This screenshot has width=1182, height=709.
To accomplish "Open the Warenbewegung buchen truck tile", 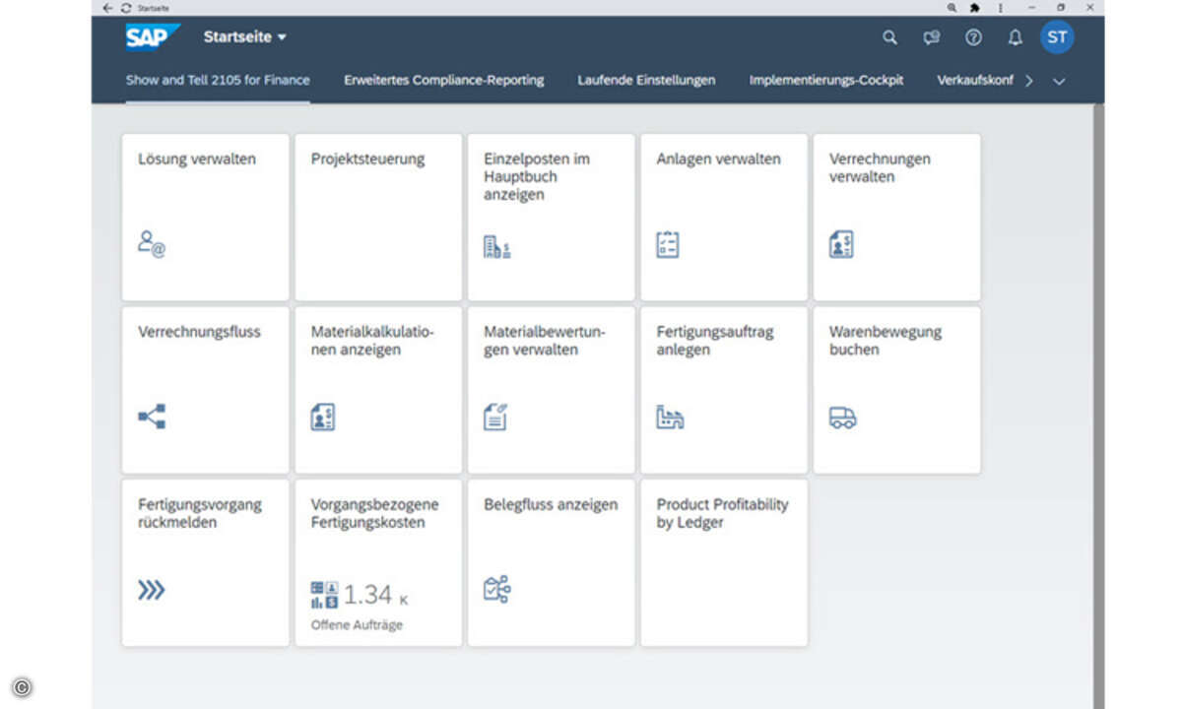I will pyautogui.click(x=896, y=390).
